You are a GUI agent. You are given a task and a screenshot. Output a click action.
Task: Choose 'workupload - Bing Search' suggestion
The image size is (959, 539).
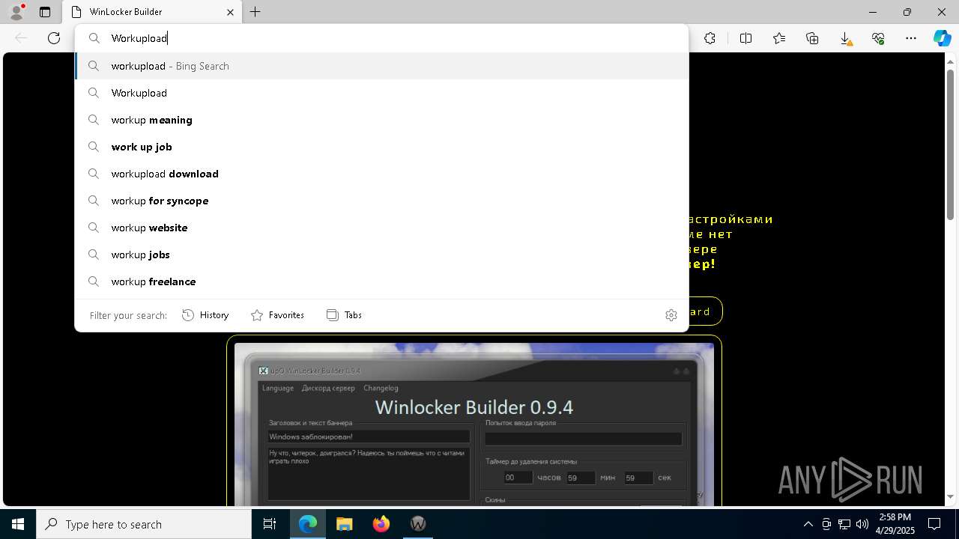pyautogui.click(x=381, y=66)
